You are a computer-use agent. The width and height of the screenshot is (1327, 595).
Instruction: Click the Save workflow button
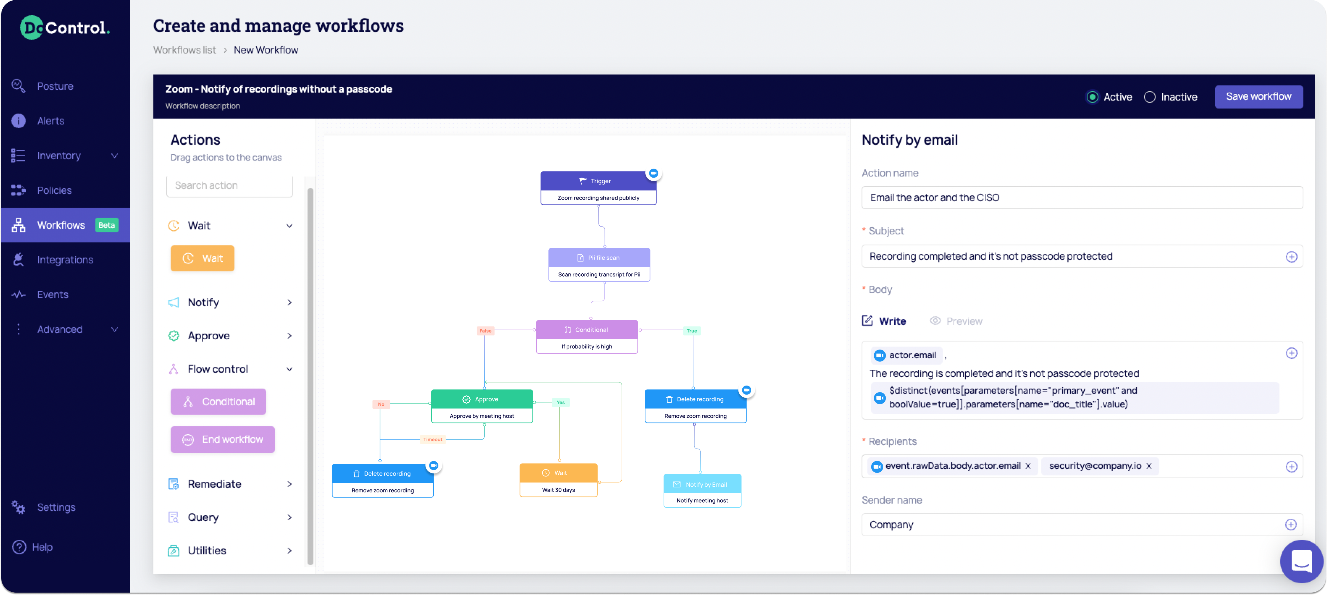coord(1259,97)
